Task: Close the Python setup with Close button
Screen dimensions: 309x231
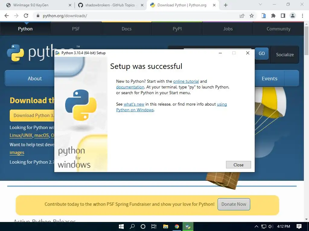Action: (x=238, y=165)
